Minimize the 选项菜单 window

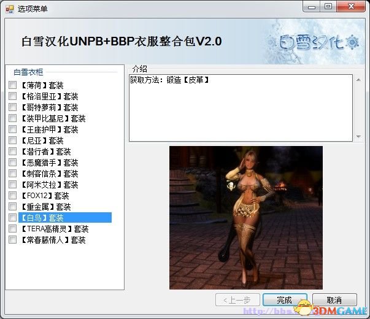[312, 7]
